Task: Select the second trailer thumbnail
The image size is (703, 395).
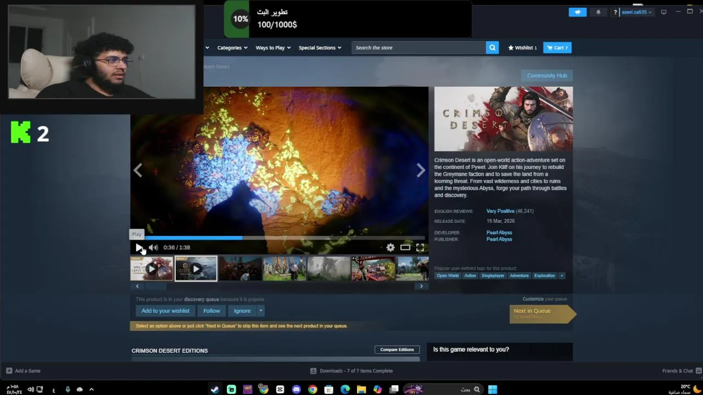Action: 196,269
